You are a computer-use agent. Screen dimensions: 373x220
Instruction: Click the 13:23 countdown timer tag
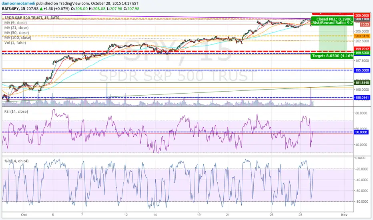[x=365, y=24]
